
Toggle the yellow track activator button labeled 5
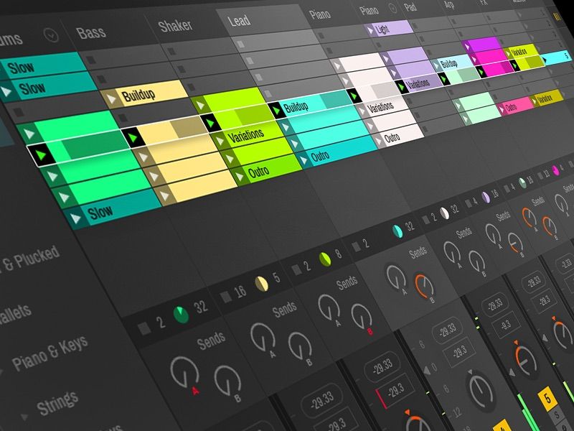click(x=547, y=397)
